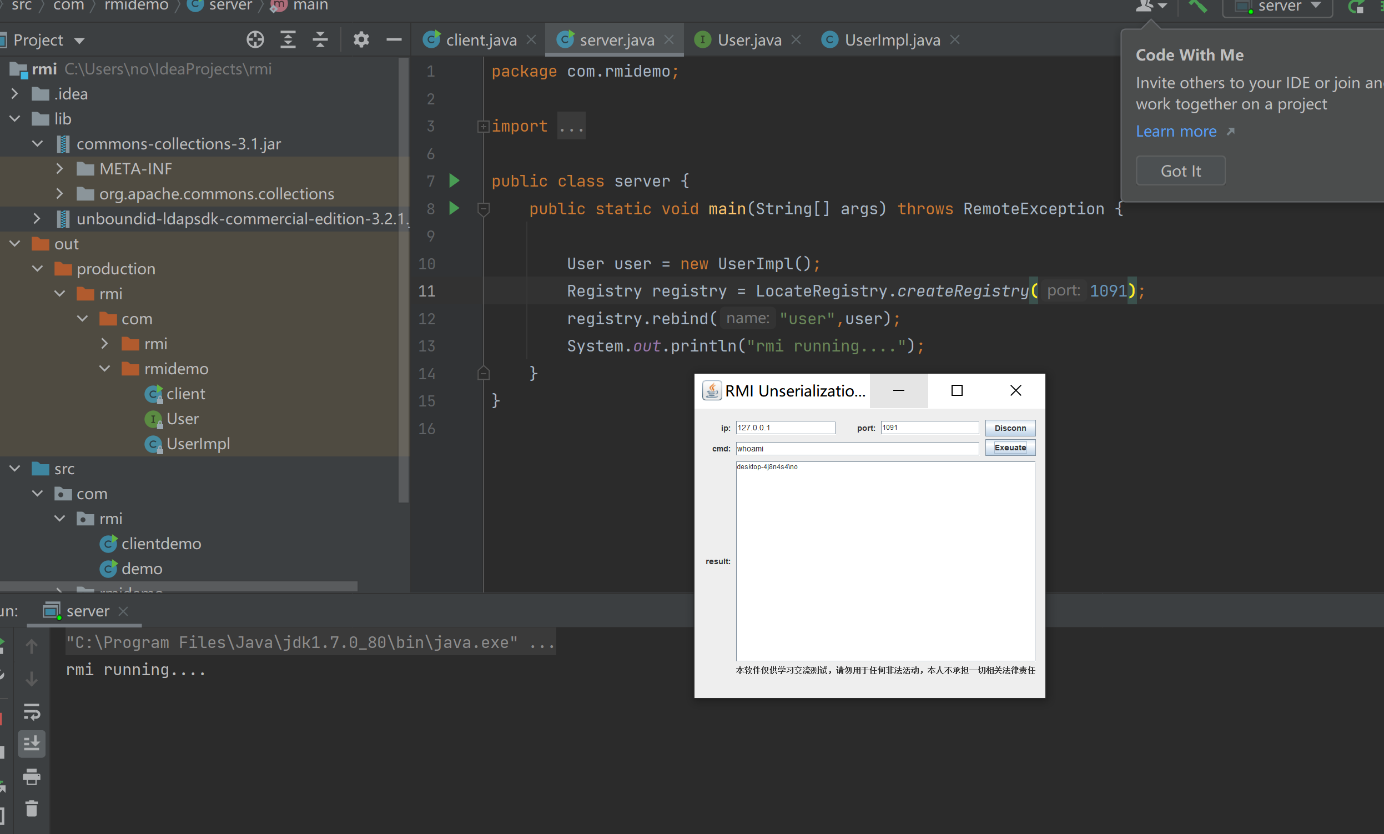Expand org.apache.commons.collections package

[x=60, y=194]
